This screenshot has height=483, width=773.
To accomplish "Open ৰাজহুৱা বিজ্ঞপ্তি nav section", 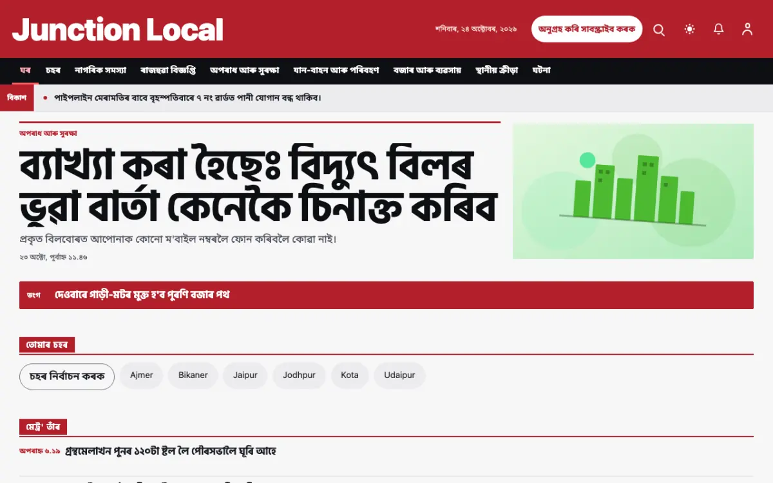I will pyautogui.click(x=168, y=70).
